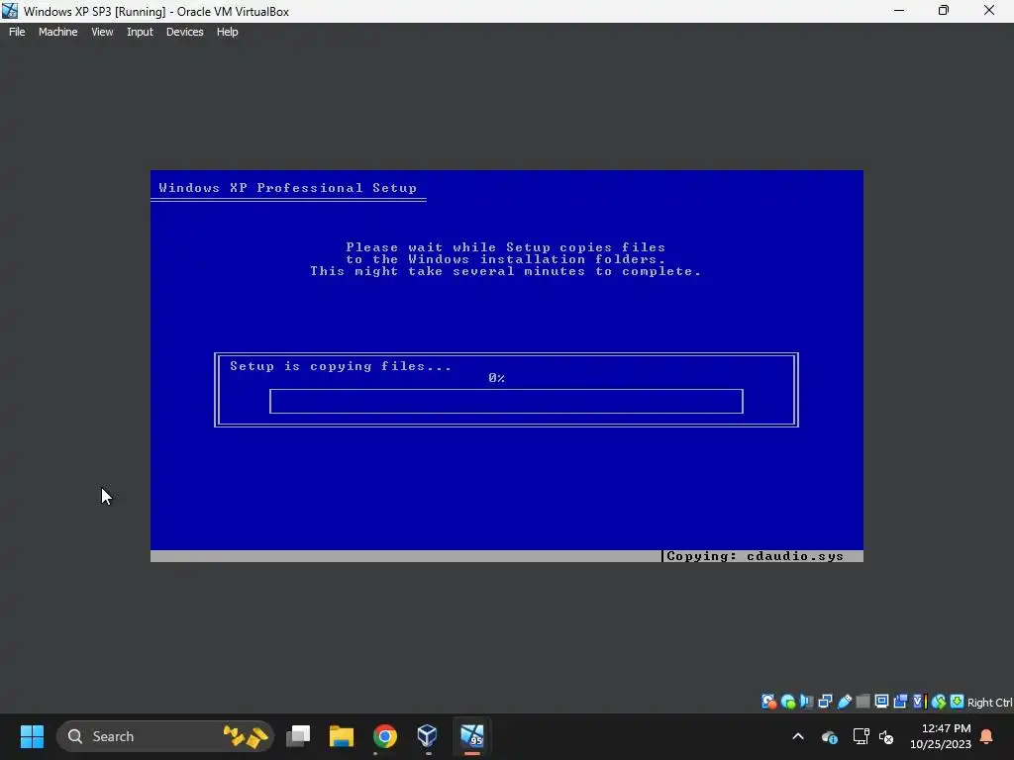The image size is (1014, 760).
Task: Click the keyboard capture arrow indicator
Action: tap(958, 702)
